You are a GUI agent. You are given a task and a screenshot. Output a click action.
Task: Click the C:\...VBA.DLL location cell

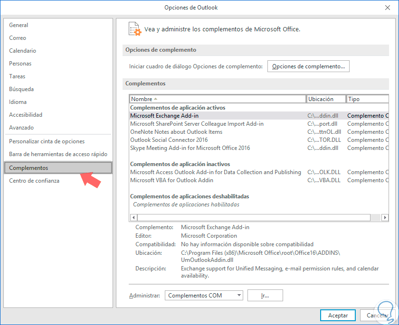tap(323, 180)
